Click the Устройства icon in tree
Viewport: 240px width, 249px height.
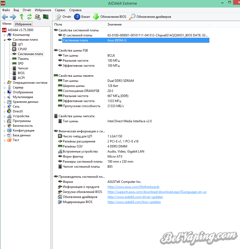(x=9, y=116)
